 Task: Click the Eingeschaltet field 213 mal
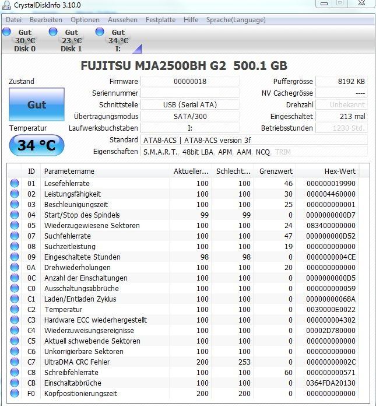(342, 116)
